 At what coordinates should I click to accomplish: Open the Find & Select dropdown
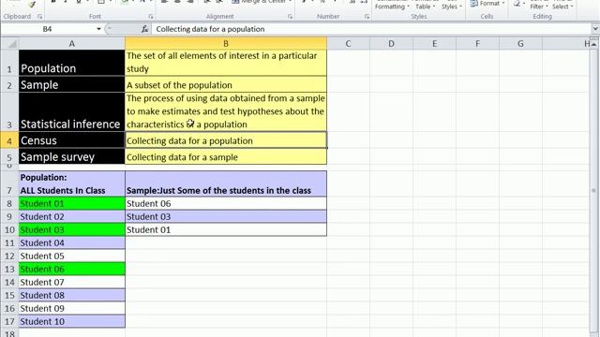(562, 6)
